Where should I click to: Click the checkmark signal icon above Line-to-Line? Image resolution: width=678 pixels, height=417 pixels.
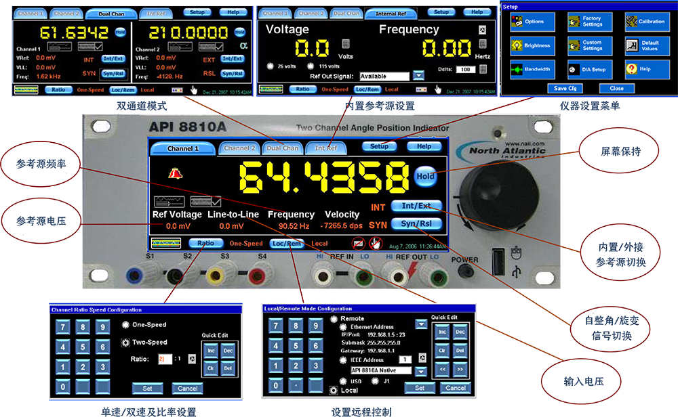click(x=206, y=202)
